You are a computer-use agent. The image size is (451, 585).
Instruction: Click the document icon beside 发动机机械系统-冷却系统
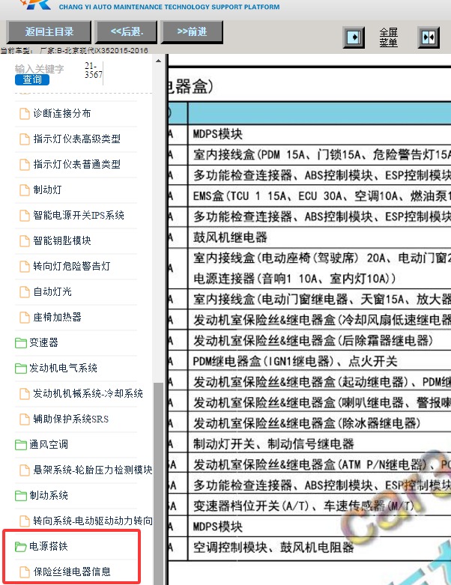[25, 394]
